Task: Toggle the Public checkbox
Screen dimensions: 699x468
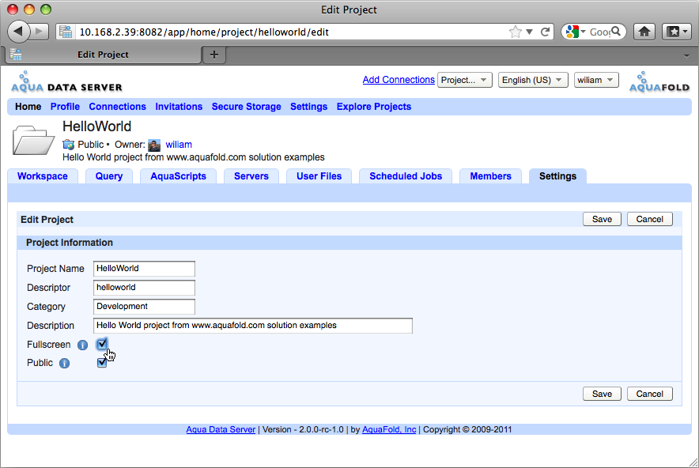Action: click(x=102, y=363)
